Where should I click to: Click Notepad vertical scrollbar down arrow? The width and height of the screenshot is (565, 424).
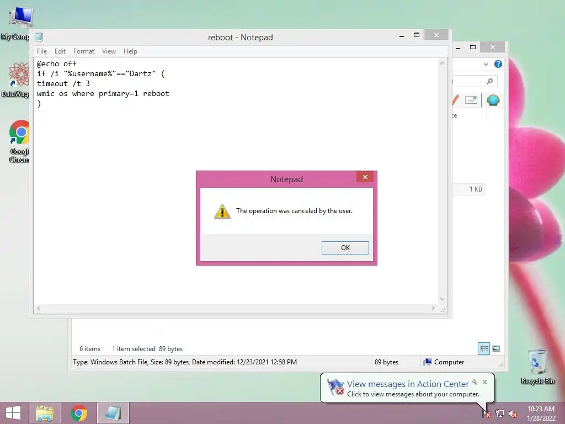(442, 299)
